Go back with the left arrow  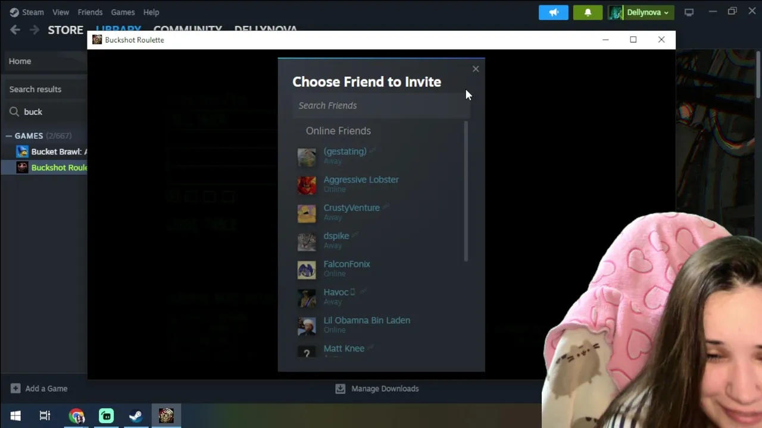tap(15, 30)
